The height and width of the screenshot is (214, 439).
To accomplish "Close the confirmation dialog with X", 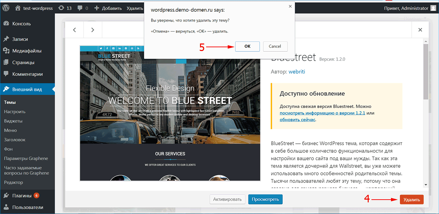I will tap(290, 6).
